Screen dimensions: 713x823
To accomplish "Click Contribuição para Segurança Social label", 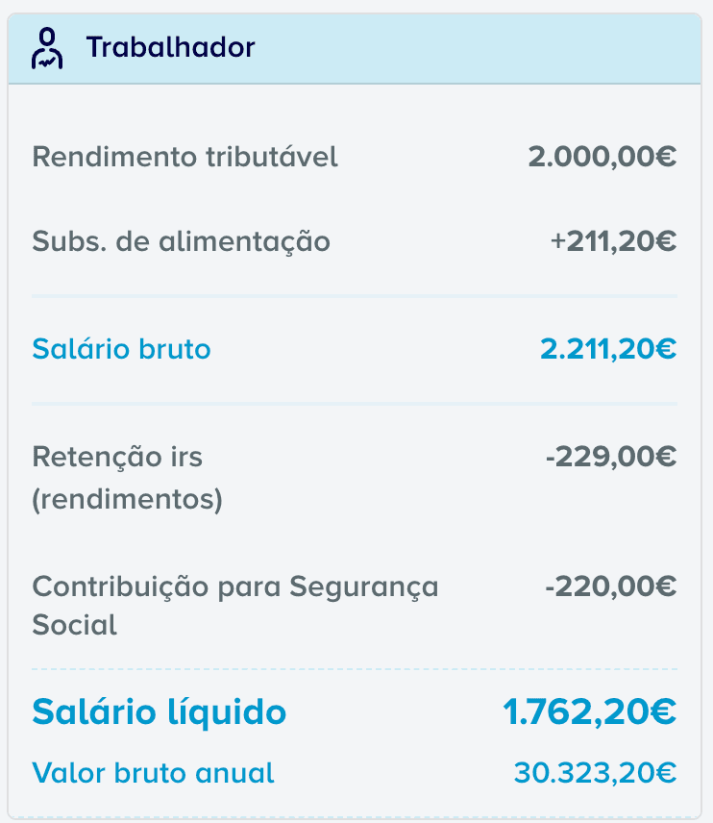I will (235, 606).
